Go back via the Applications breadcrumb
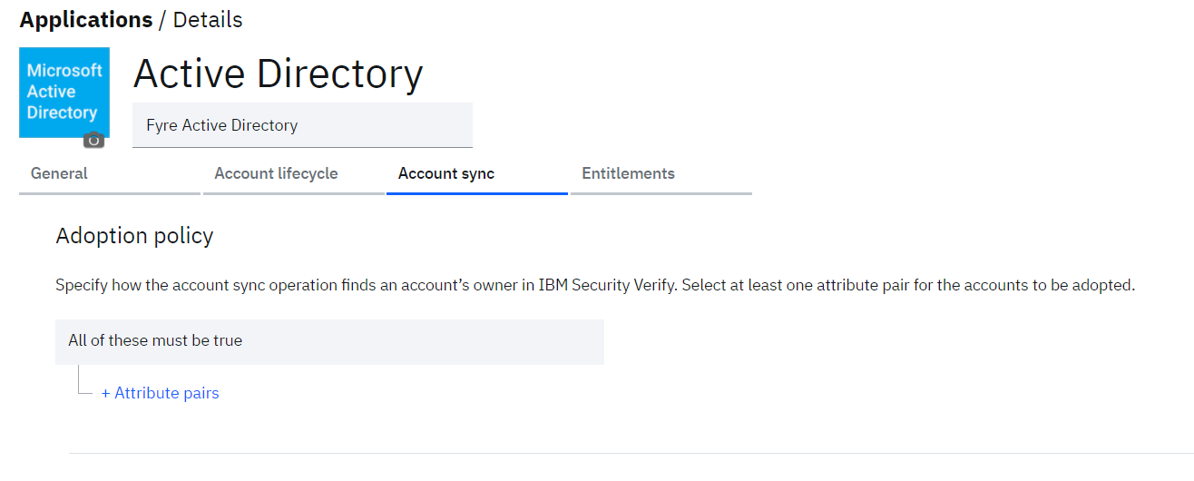 86,19
